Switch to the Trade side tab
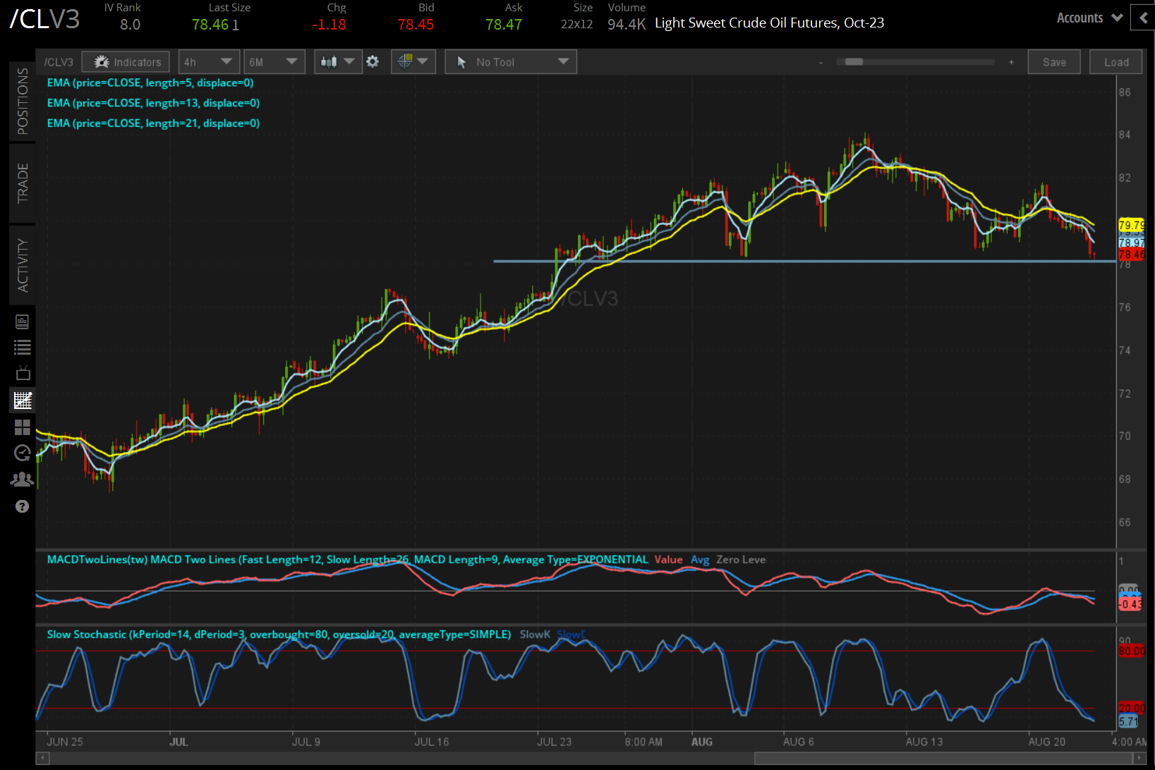The width and height of the screenshot is (1155, 770). click(x=23, y=183)
